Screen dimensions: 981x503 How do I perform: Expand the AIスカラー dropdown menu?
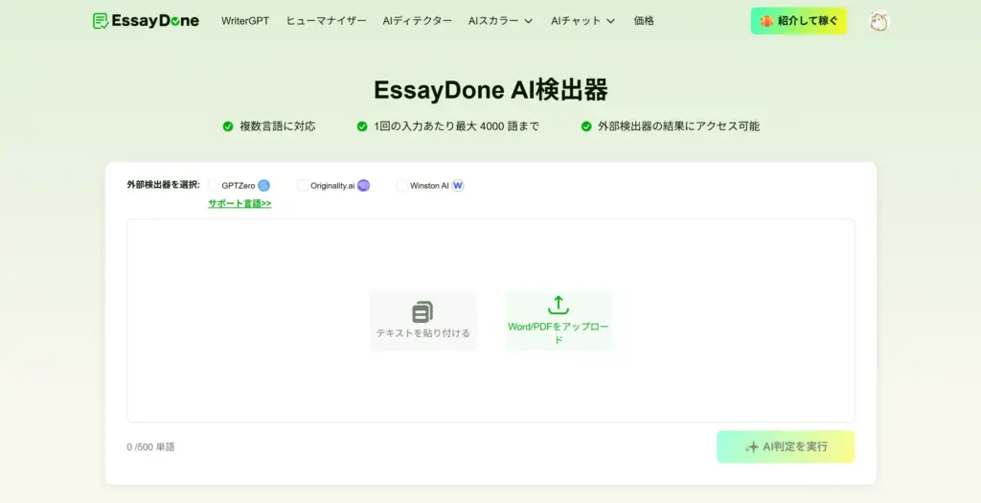[x=500, y=21]
